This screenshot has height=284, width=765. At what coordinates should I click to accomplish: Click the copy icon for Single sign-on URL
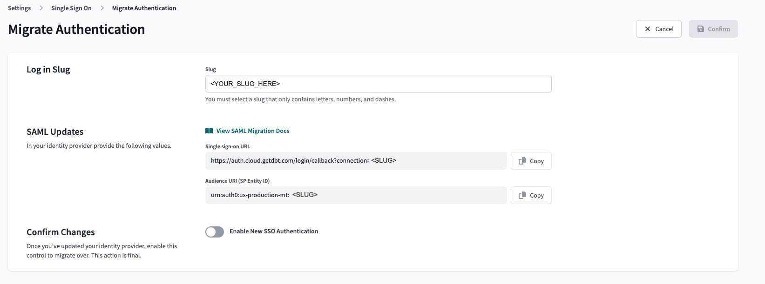522,161
